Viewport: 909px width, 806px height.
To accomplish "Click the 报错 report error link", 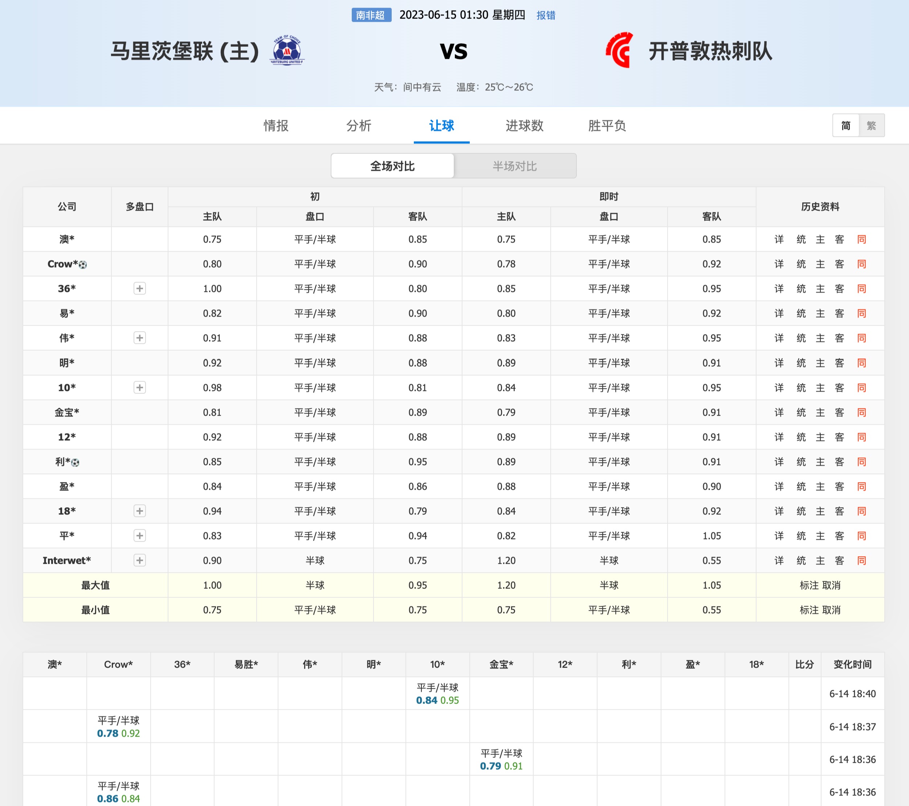I will [546, 15].
